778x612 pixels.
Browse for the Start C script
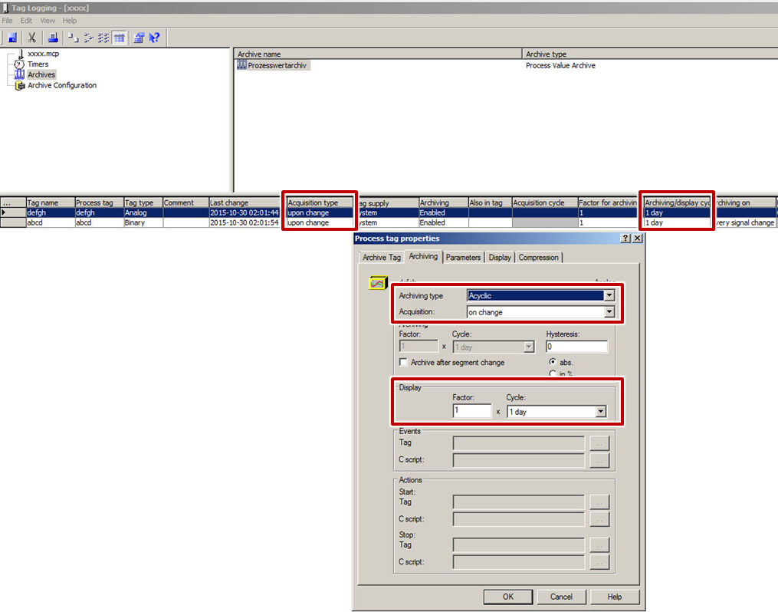click(599, 520)
